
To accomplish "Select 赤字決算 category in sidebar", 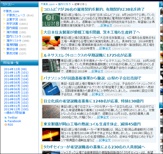I will click(x=12, y=24).
